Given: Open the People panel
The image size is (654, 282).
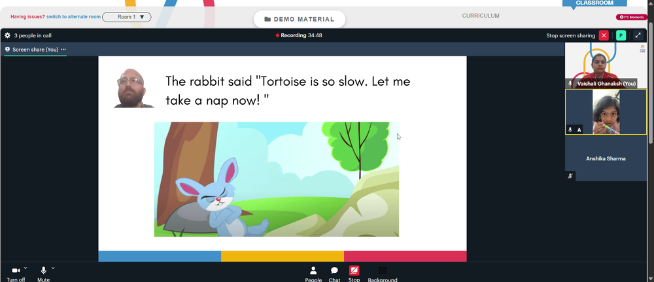Looking at the screenshot, I should 313,275.
